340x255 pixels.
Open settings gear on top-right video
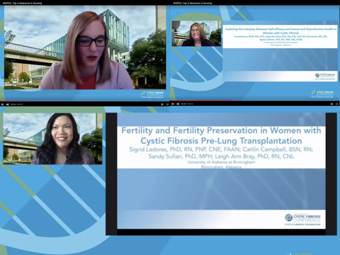[332, 104]
